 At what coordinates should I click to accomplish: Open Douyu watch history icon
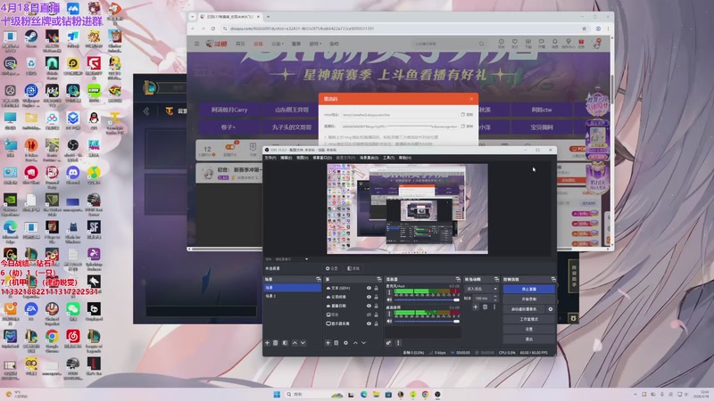[x=502, y=43]
